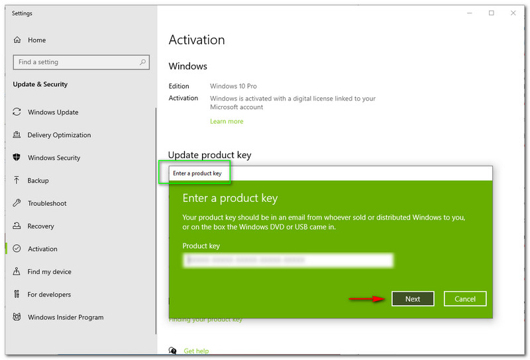Viewport: 530px width, 360px height.
Task: Go to Windows Update section
Action: point(53,112)
